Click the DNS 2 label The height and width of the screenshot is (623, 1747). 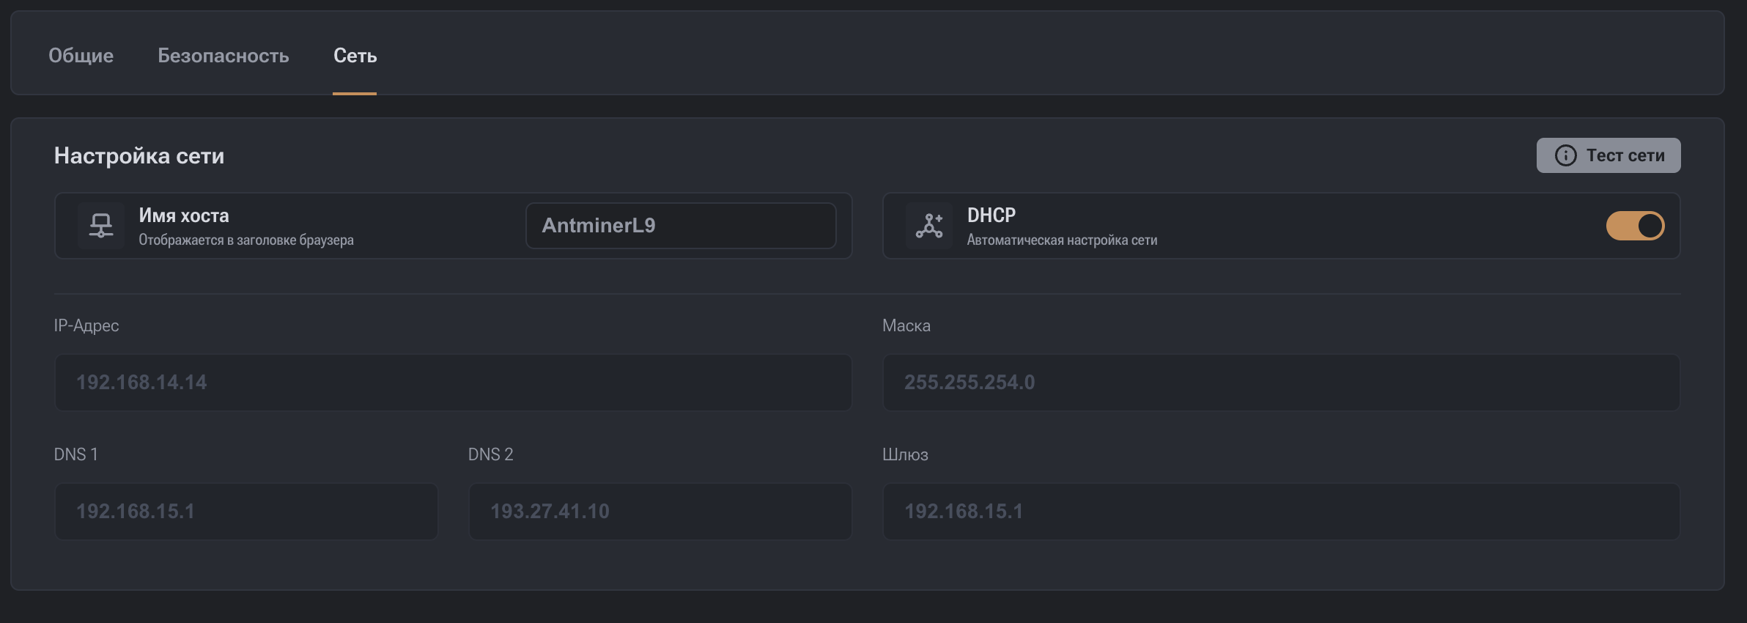pos(491,454)
